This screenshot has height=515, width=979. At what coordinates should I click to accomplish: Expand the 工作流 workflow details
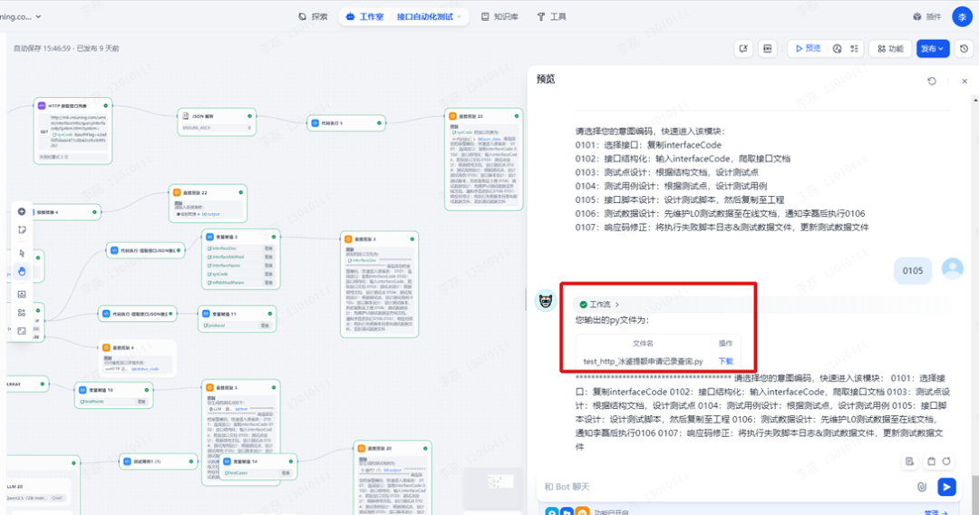[x=599, y=305]
